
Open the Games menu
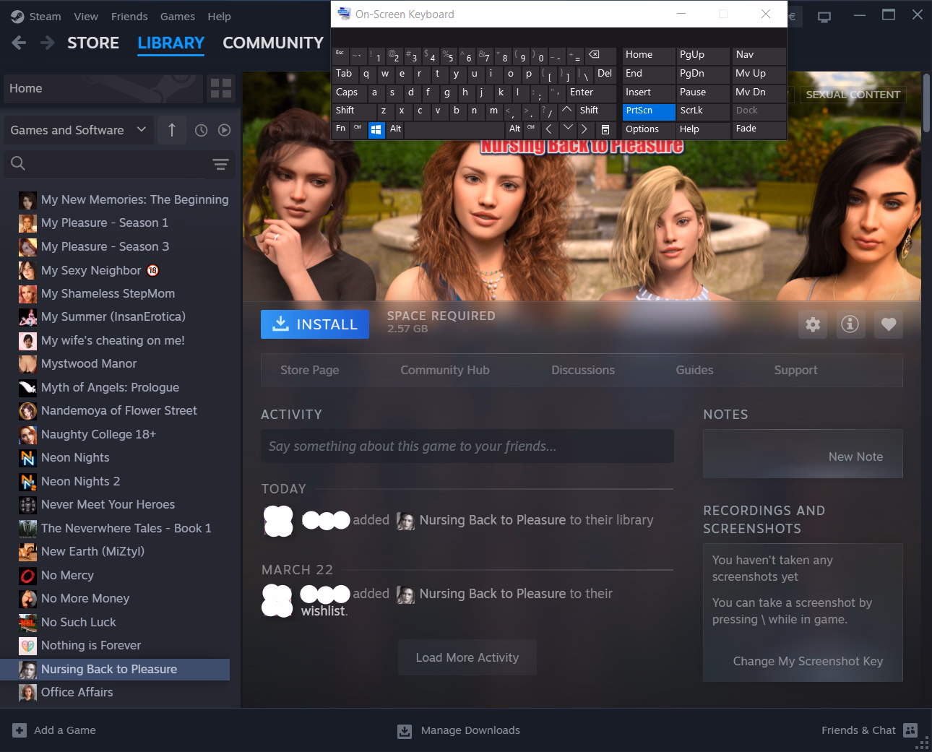(178, 17)
